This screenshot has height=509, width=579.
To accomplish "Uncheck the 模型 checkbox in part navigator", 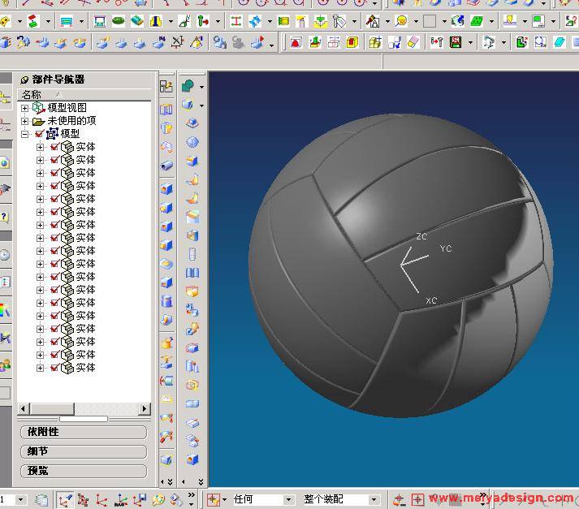I will [x=39, y=134].
